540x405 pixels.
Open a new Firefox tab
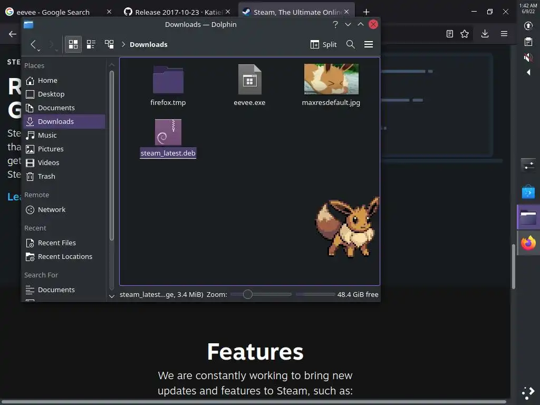[x=366, y=12]
